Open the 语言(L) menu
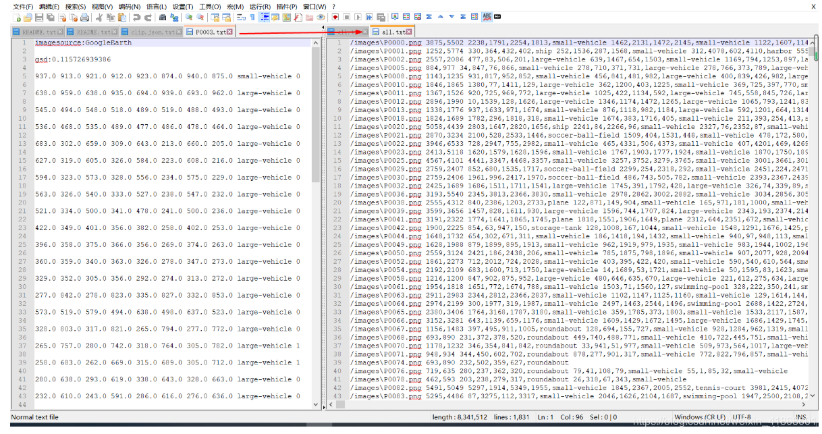Image resolution: width=822 pixels, height=434 pixels. (x=157, y=7)
